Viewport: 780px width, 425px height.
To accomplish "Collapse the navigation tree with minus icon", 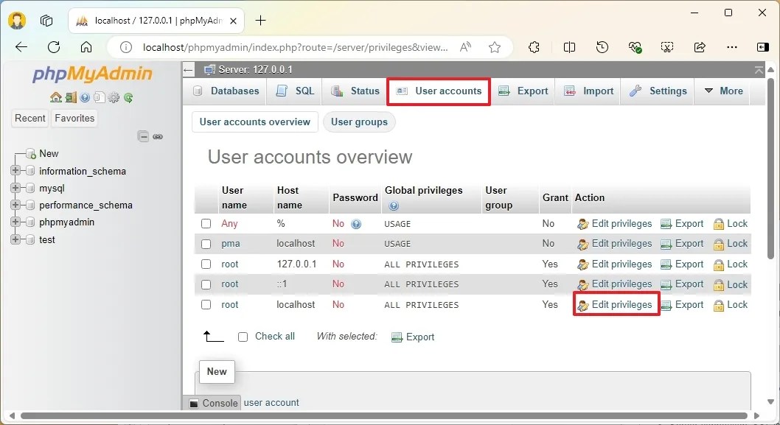I will (x=142, y=136).
